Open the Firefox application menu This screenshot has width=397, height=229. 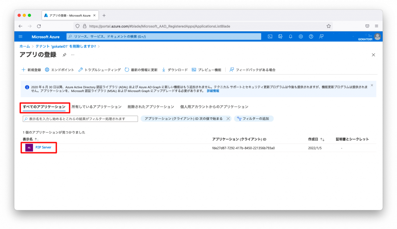(x=376, y=26)
